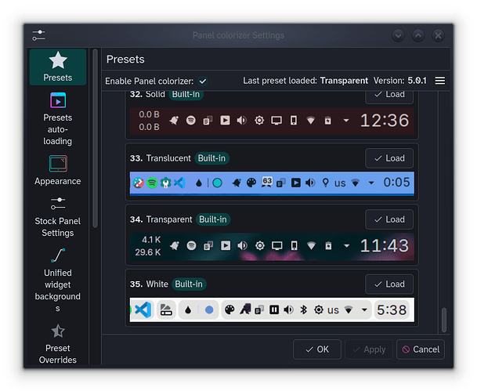Go to Appearance settings page

58,170
